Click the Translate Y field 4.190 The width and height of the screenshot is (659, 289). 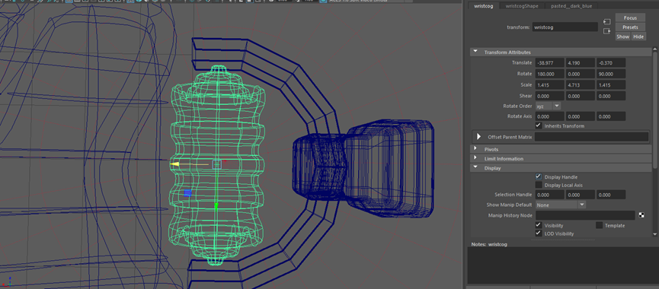point(581,63)
